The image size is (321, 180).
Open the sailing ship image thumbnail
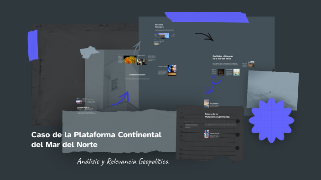click(x=236, y=72)
